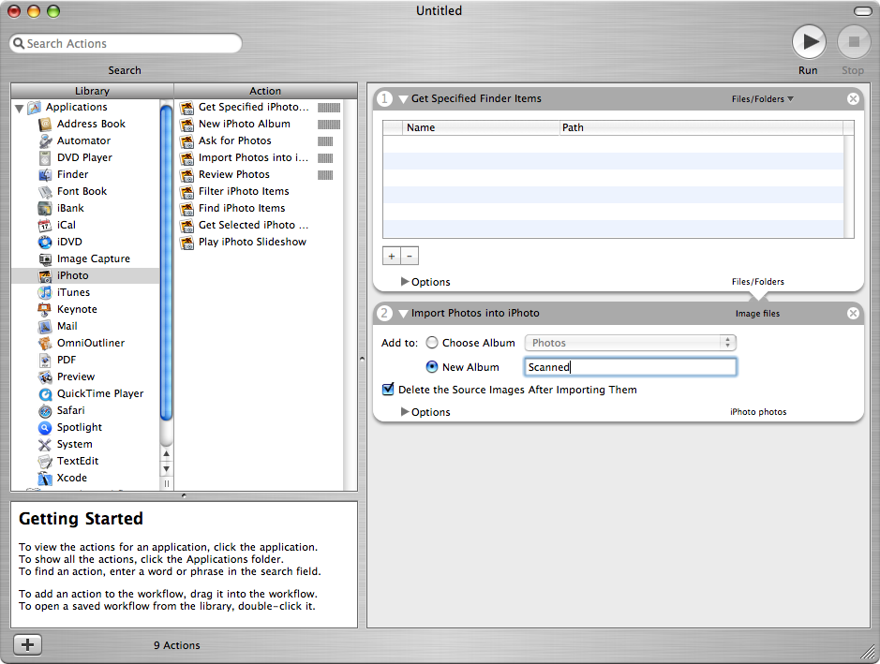Image resolution: width=880 pixels, height=664 pixels.
Task: Click the Library scroll down arrow
Action: [166, 468]
